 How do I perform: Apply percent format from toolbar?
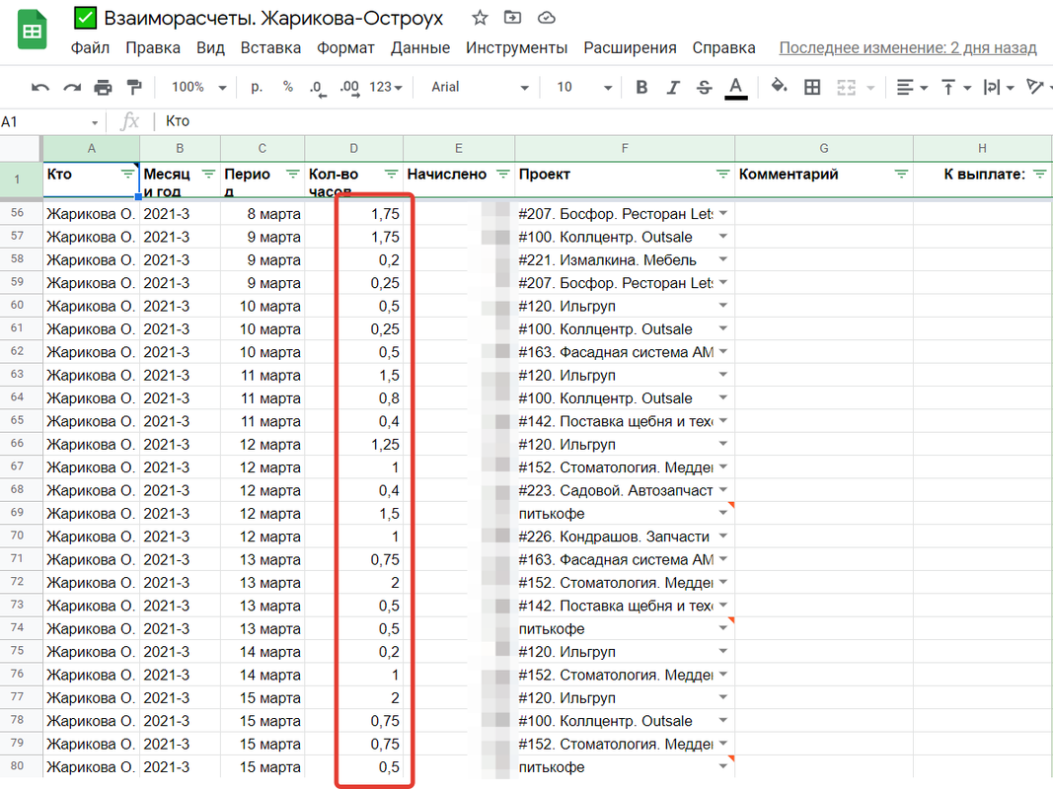(288, 87)
